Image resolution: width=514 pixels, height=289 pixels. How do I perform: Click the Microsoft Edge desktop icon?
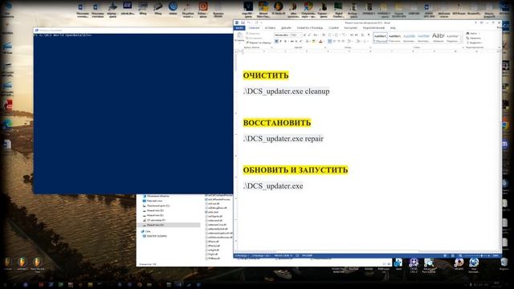[x=7, y=125]
